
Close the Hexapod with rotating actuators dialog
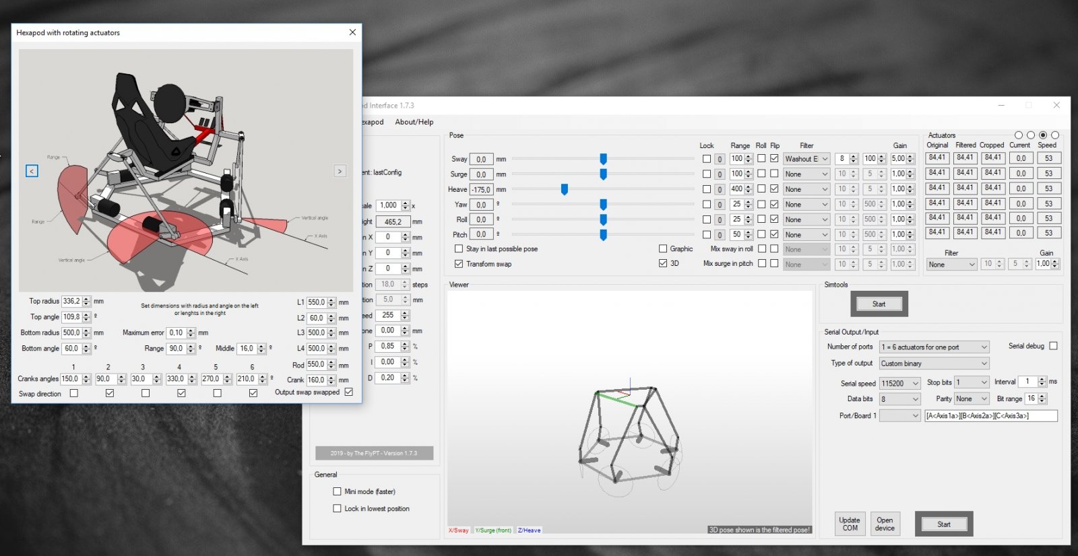tap(352, 32)
